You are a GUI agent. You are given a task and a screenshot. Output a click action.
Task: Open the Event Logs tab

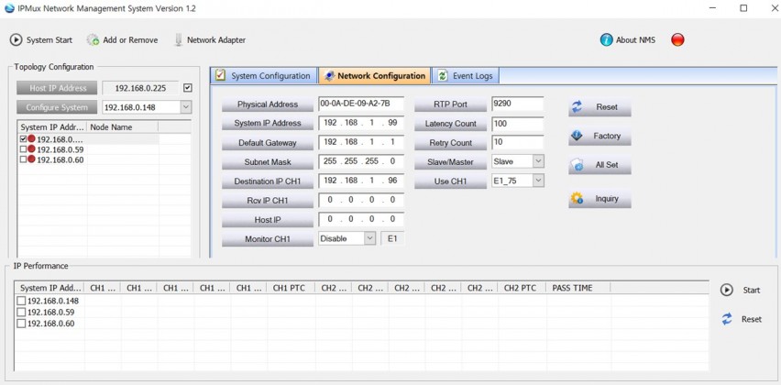pyautogui.click(x=466, y=76)
